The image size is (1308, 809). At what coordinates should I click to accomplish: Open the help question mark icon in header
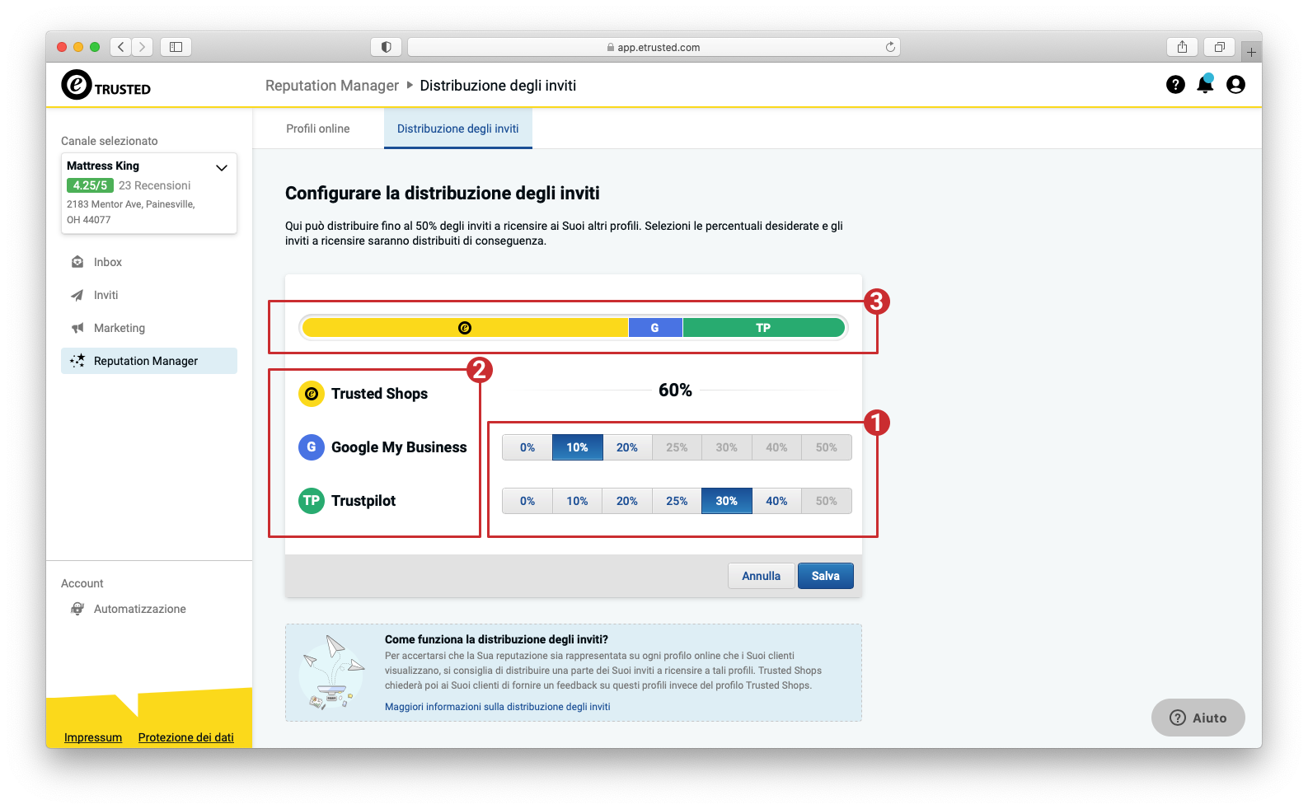(1175, 84)
